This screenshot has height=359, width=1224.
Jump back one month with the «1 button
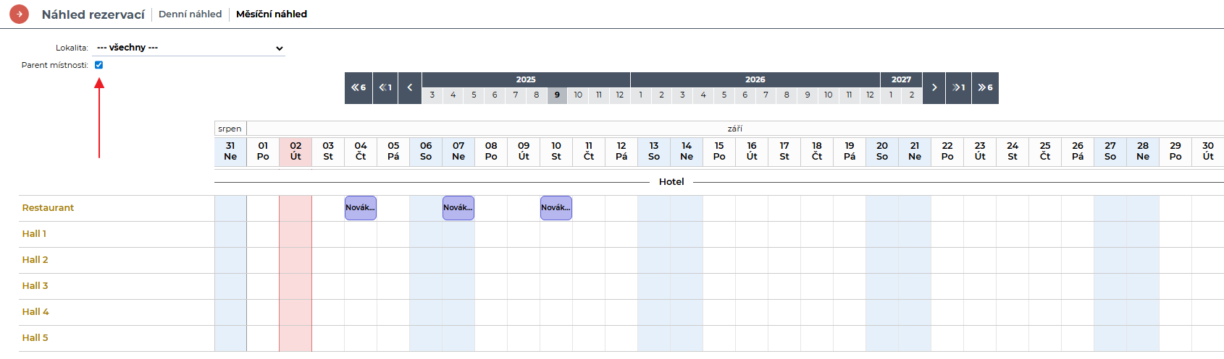(x=385, y=87)
